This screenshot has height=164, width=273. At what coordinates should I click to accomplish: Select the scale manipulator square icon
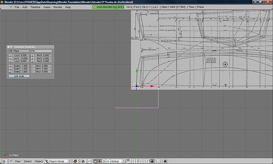point(108,161)
